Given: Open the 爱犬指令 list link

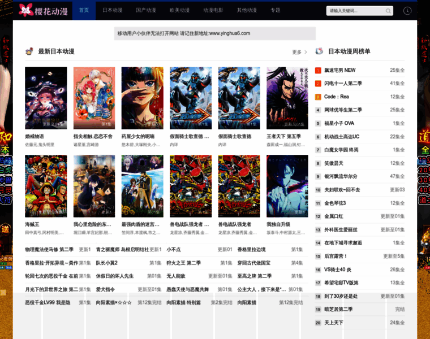Looking at the screenshot, I should (105, 289).
